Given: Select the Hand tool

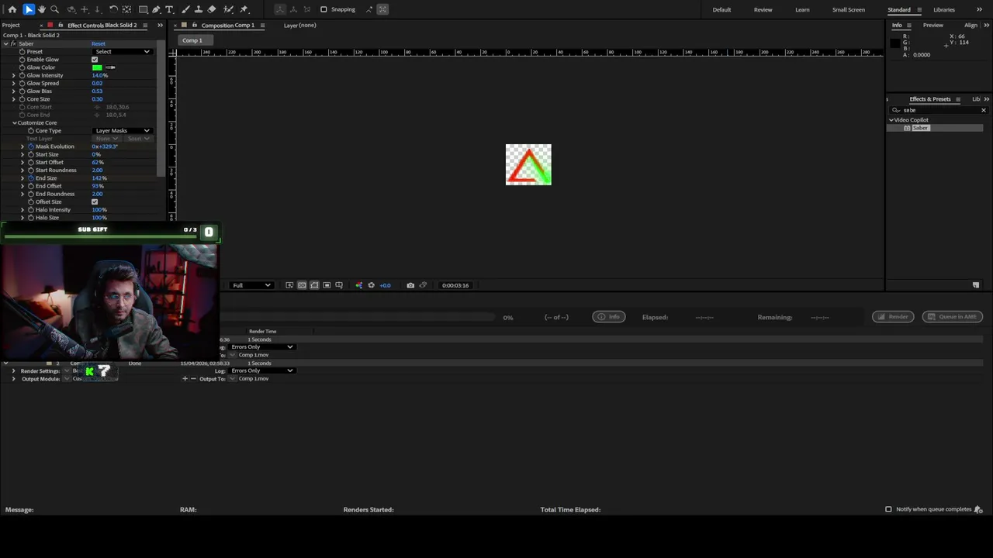Looking at the screenshot, I should [42, 9].
